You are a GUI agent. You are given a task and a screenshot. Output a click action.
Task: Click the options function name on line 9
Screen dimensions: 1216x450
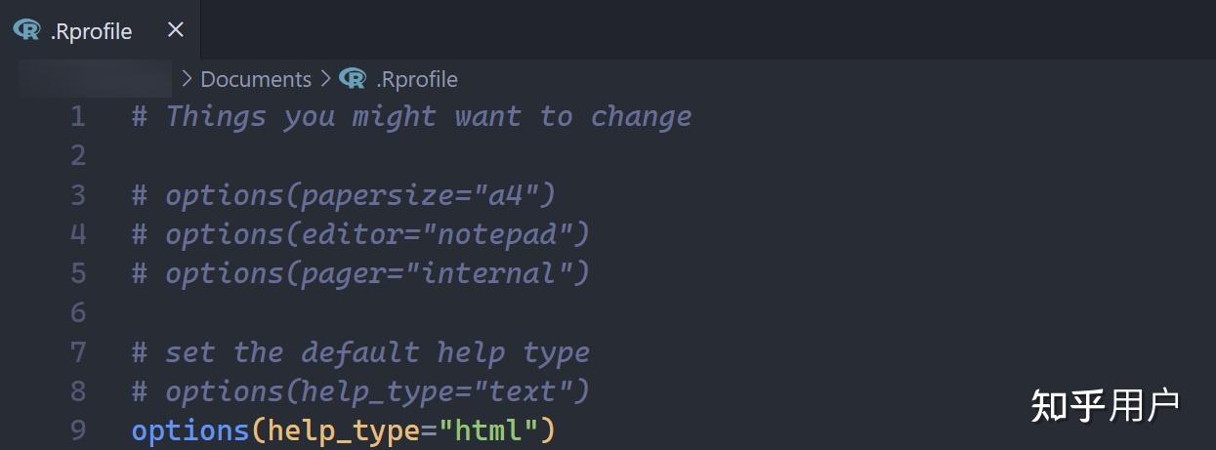190,430
